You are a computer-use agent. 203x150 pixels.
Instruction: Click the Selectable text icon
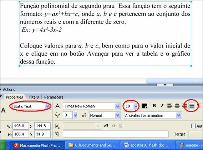click(x=106, y=126)
